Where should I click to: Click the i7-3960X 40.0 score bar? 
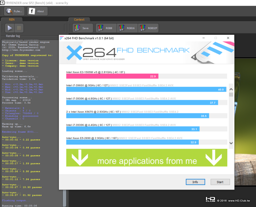click(x=146, y=89)
